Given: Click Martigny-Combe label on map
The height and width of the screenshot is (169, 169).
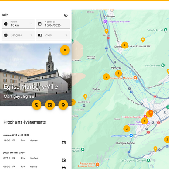Looking at the screenshot, I should tap(125, 143).
